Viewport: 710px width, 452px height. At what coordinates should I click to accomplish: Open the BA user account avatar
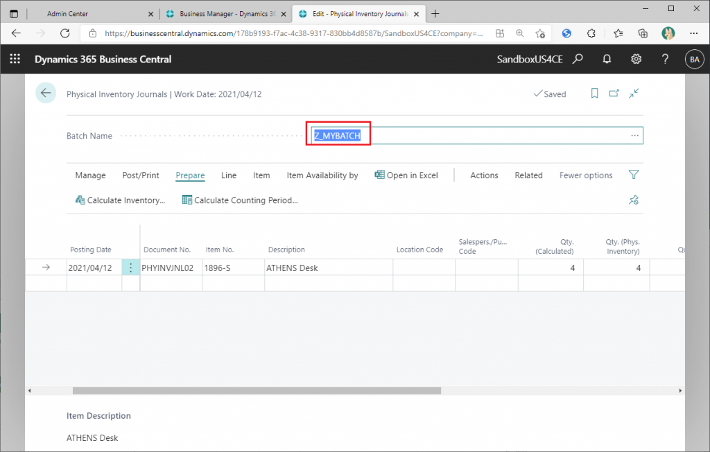(695, 60)
